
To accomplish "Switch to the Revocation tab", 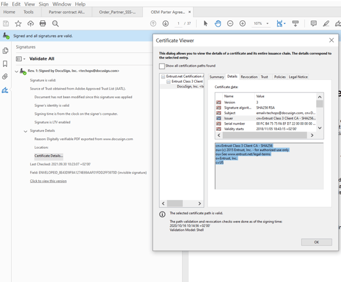I will point(249,77).
